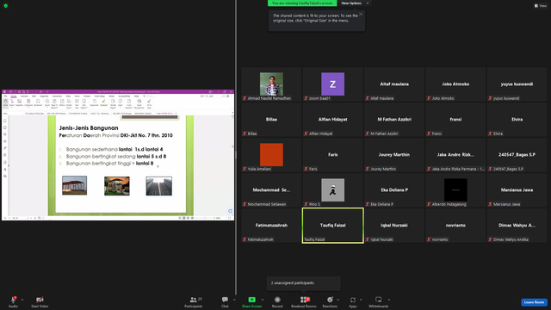Image resolution: width=551 pixels, height=310 pixels.
Task: Open Page Fit Option in Foxit ribbon
Action: pos(54,103)
